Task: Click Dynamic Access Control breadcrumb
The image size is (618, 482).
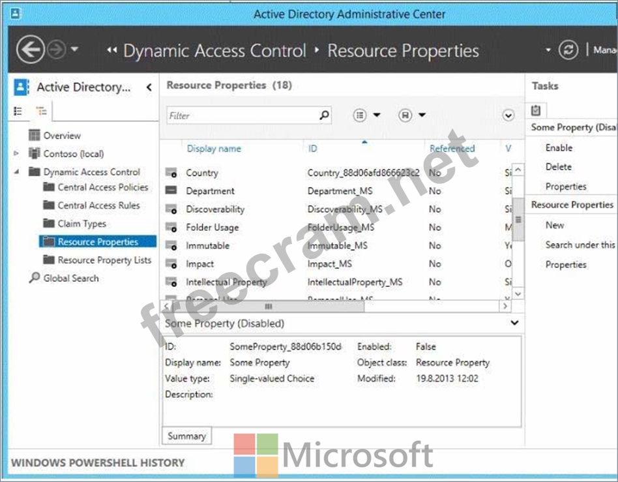Action: pyautogui.click(x=214, y=51)
